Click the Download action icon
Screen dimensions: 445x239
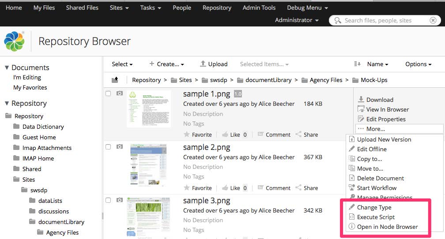(361, 100)
